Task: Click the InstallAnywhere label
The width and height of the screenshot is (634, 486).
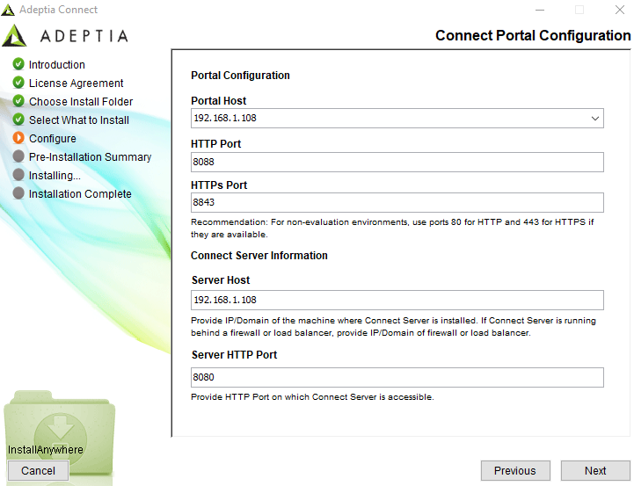Action: click(46, 450)
